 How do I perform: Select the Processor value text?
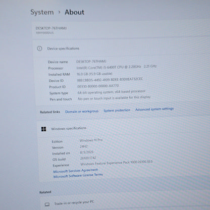click(x=117, y=67)
